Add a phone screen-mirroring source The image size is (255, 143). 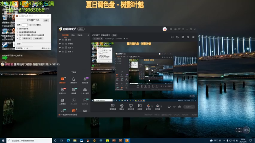click(131, 107)
